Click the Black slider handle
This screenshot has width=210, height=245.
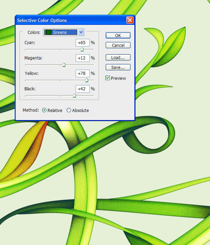(x=74, y=96)
